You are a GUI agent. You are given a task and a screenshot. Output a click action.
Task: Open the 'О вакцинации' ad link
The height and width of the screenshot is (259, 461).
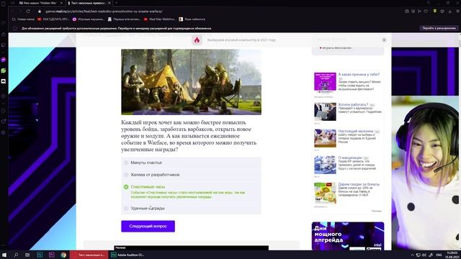pyautogui.click(x=350, y=158)
